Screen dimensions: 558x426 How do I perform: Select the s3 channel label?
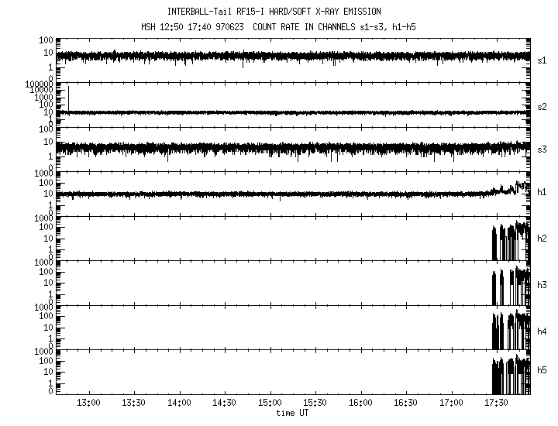(542, 149)
